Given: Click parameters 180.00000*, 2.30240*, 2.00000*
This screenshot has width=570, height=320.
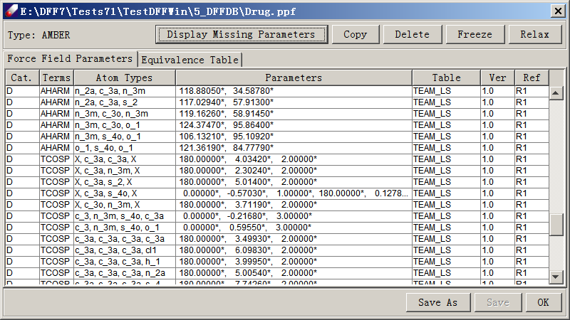Looking at the screenshot, I should coord(294,171).
